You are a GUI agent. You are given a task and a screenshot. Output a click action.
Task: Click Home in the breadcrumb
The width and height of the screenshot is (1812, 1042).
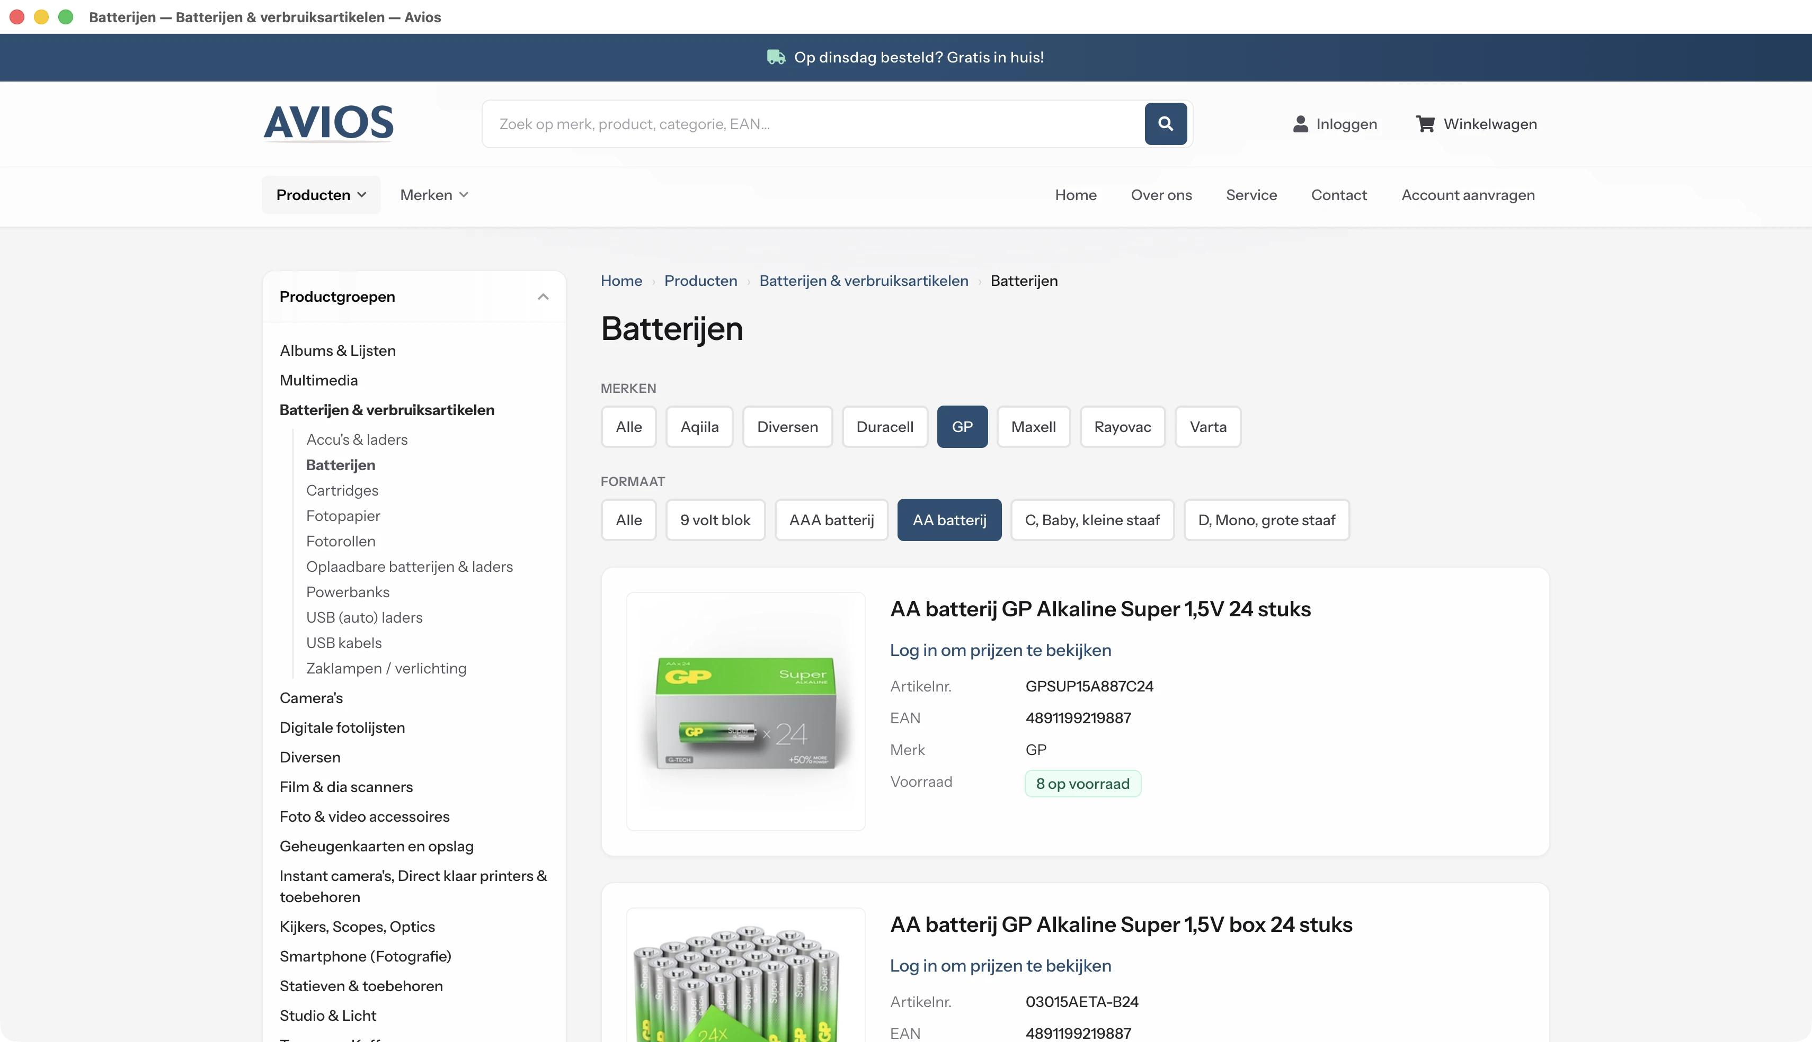[621, 281]
